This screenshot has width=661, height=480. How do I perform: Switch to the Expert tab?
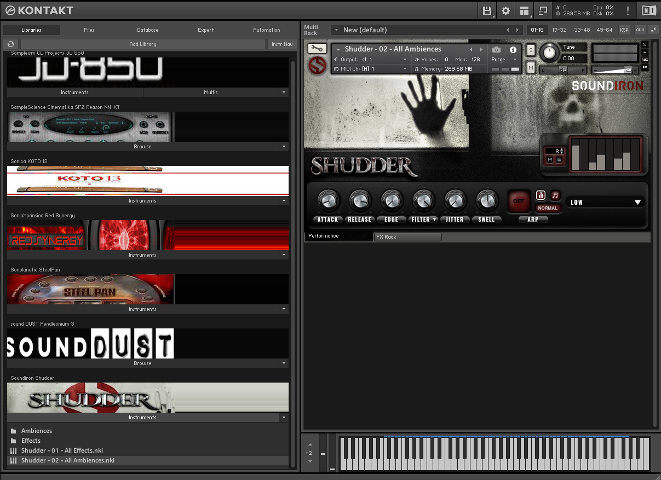(206, 30)
